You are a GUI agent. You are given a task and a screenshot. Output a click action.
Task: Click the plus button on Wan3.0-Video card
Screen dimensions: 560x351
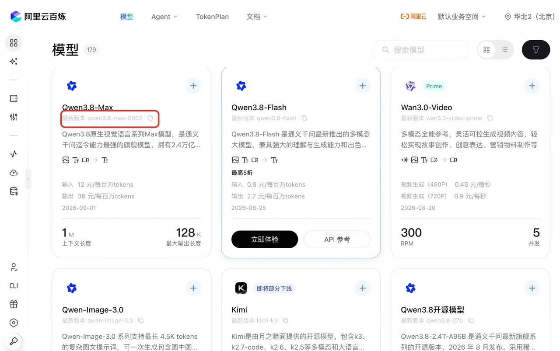[x=532, y=86]
